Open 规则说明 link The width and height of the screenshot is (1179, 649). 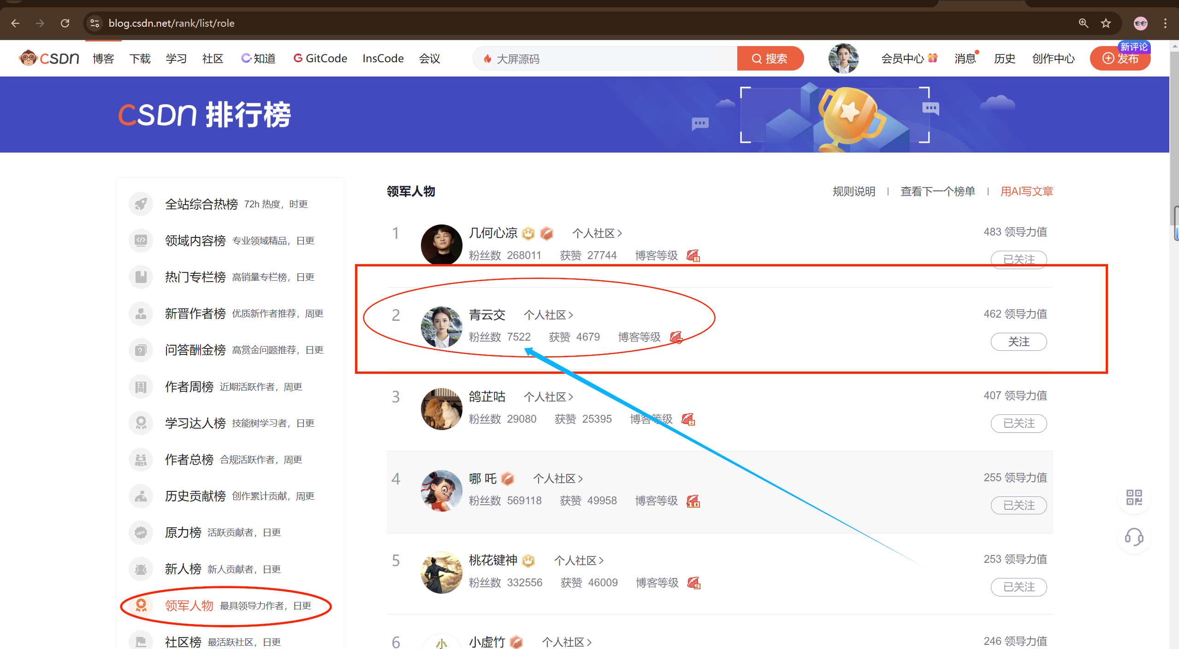(854, 191)
